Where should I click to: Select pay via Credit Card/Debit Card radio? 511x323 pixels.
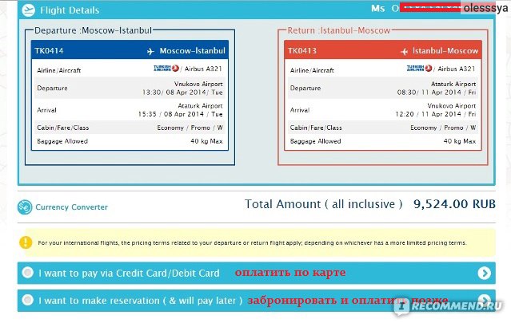pos(28,272)
